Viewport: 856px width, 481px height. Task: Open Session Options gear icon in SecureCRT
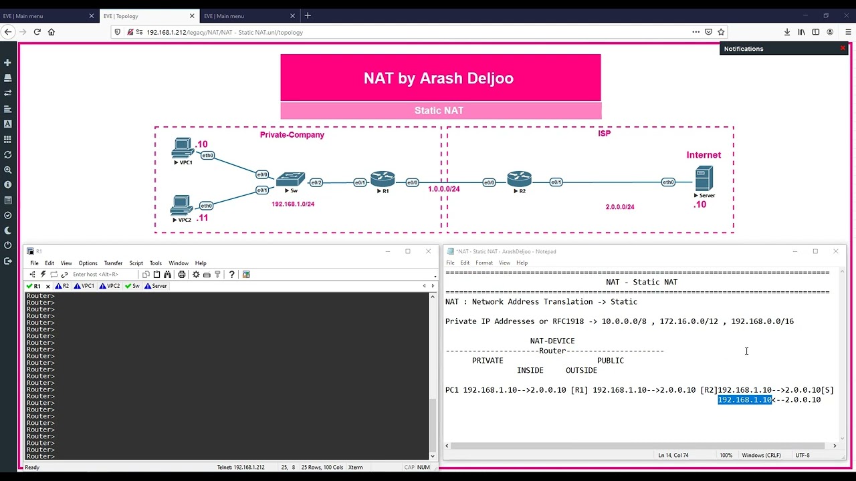pyautogui.click(x=196, y=275)
